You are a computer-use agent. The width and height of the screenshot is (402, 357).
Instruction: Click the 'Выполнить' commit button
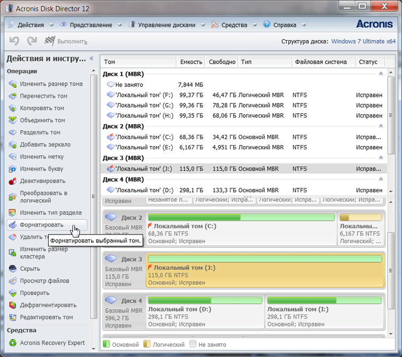click(66, 41)
